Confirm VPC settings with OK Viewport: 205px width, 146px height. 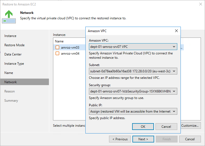coord(143,127)
